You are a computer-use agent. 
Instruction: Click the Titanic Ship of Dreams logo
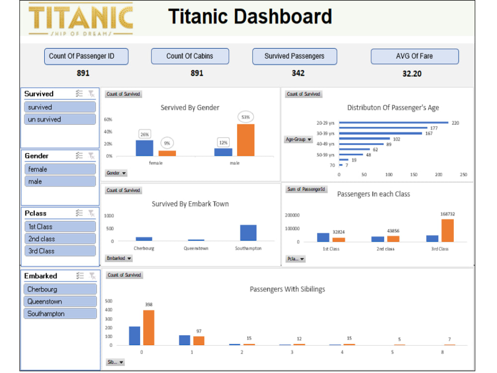81,20
